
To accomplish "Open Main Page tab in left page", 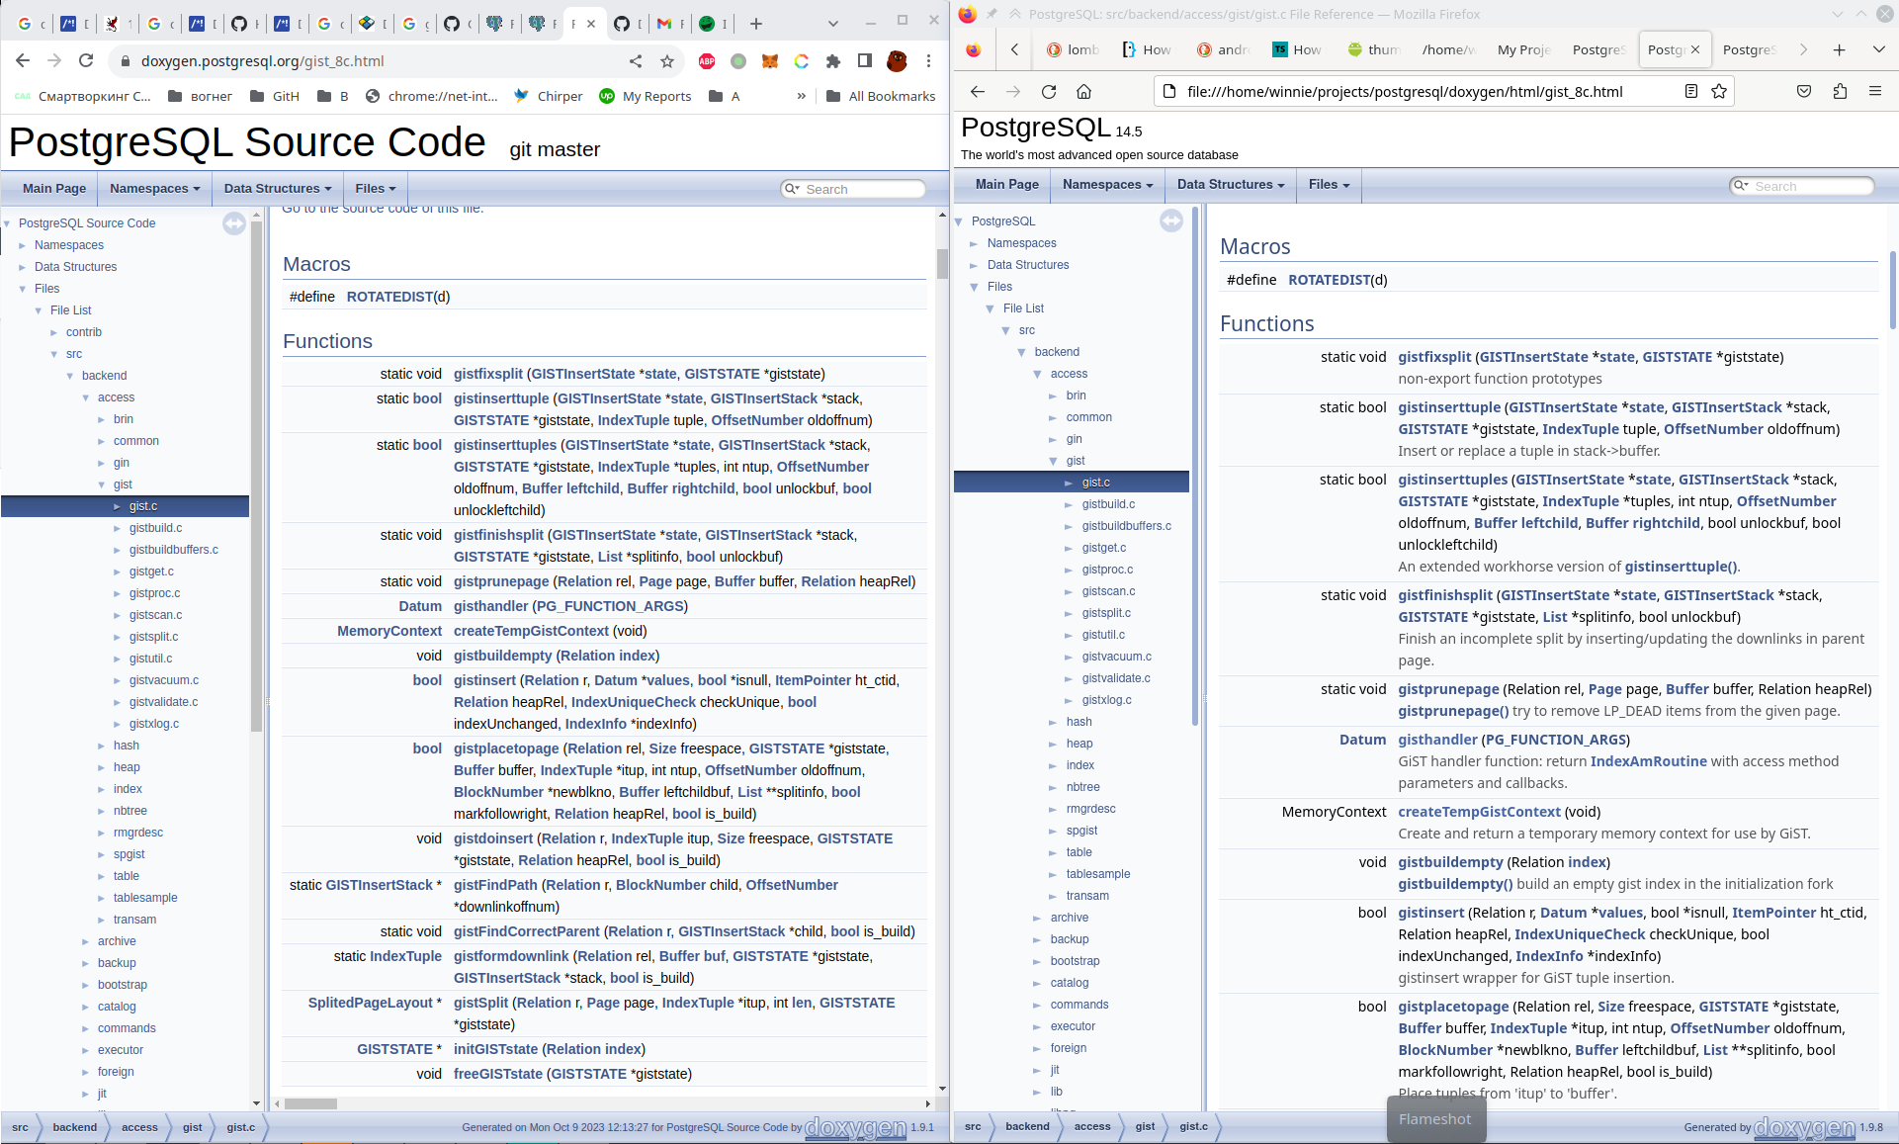I will (x=54, y=189).
